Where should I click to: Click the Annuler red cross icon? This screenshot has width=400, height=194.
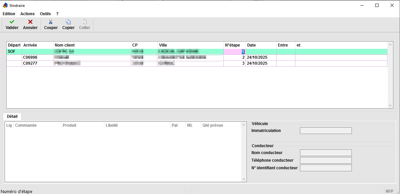tap(30, 22)
